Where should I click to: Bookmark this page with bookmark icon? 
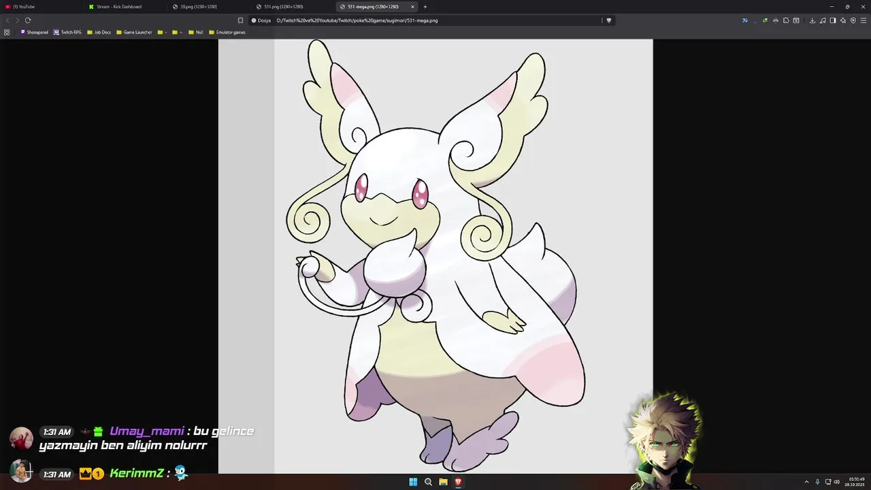point(240,20)
